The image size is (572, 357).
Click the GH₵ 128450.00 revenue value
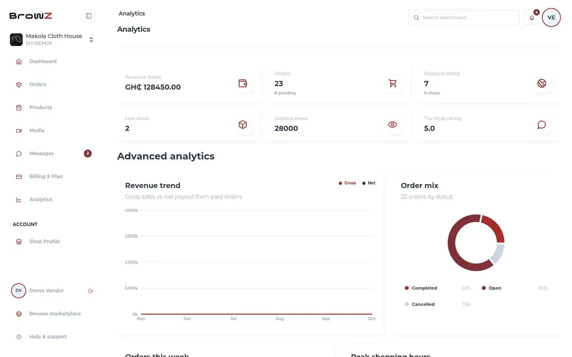[153, 87]
